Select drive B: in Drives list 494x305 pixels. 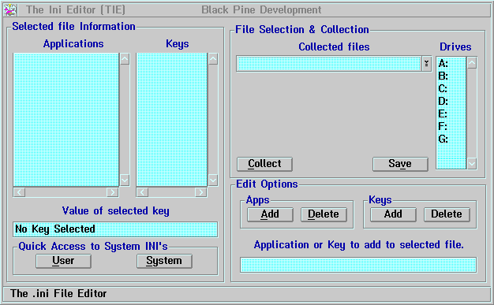coord(451,76)
